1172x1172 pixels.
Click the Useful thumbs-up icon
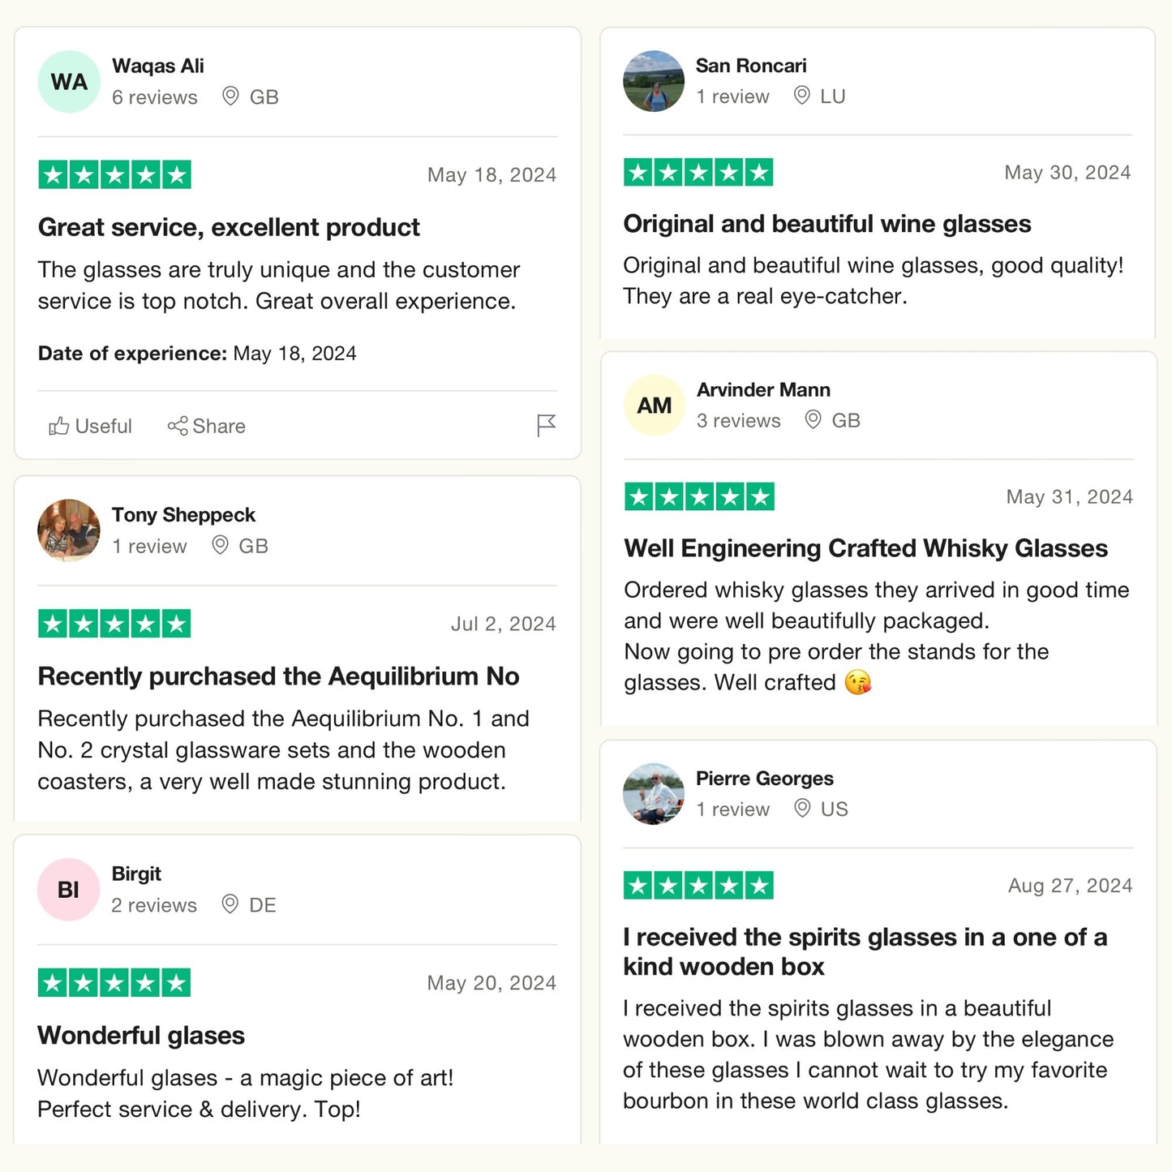pyautogui.click(x=58, y=426)
